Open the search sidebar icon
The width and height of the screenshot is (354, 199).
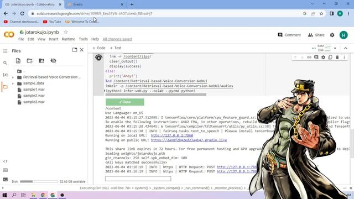click(5, 63)
